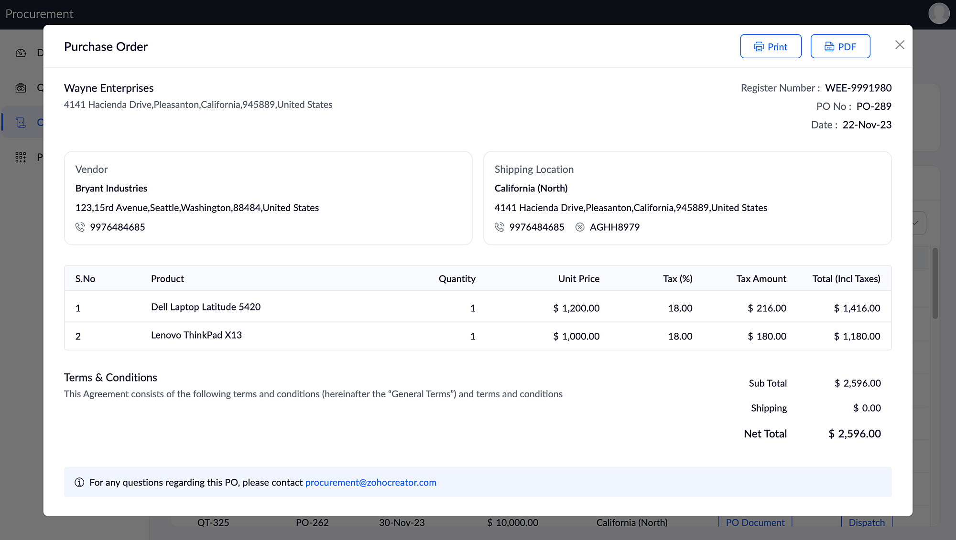This screenshot has height=540, width=956.
Task: Click the vendor phone icon
Action: tap(80, 227)
